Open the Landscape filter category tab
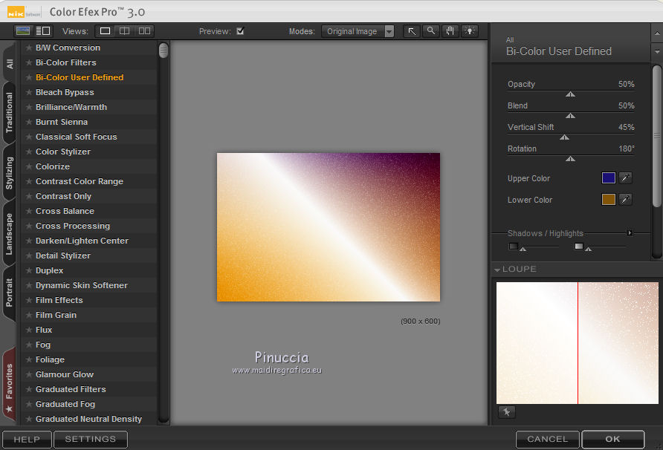Screen dimensions: 663x450 pos(10,235)
